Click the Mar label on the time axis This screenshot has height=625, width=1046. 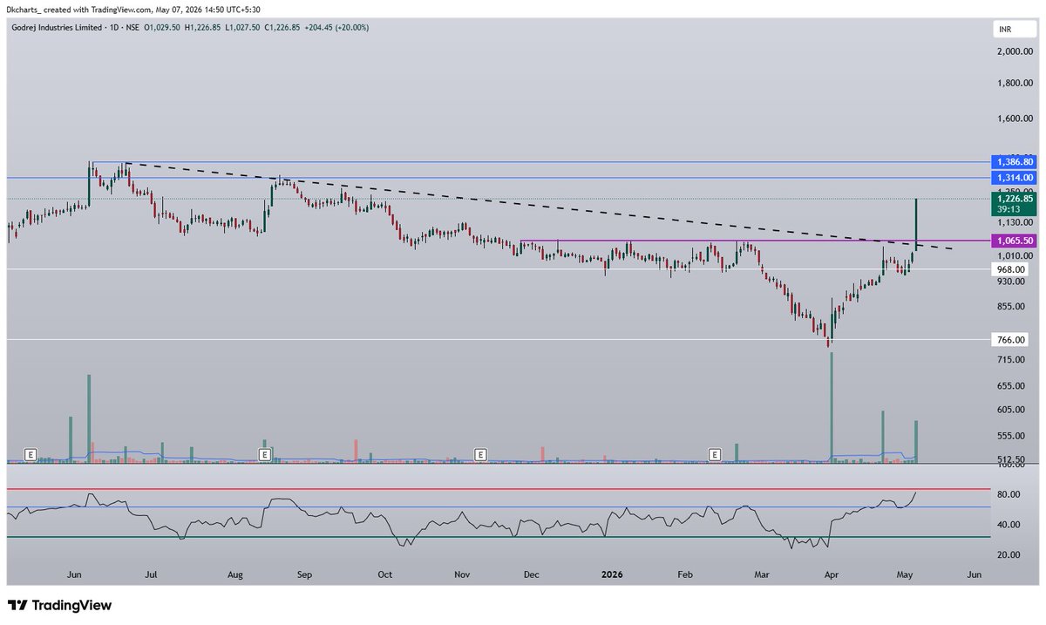pos(763,575)
